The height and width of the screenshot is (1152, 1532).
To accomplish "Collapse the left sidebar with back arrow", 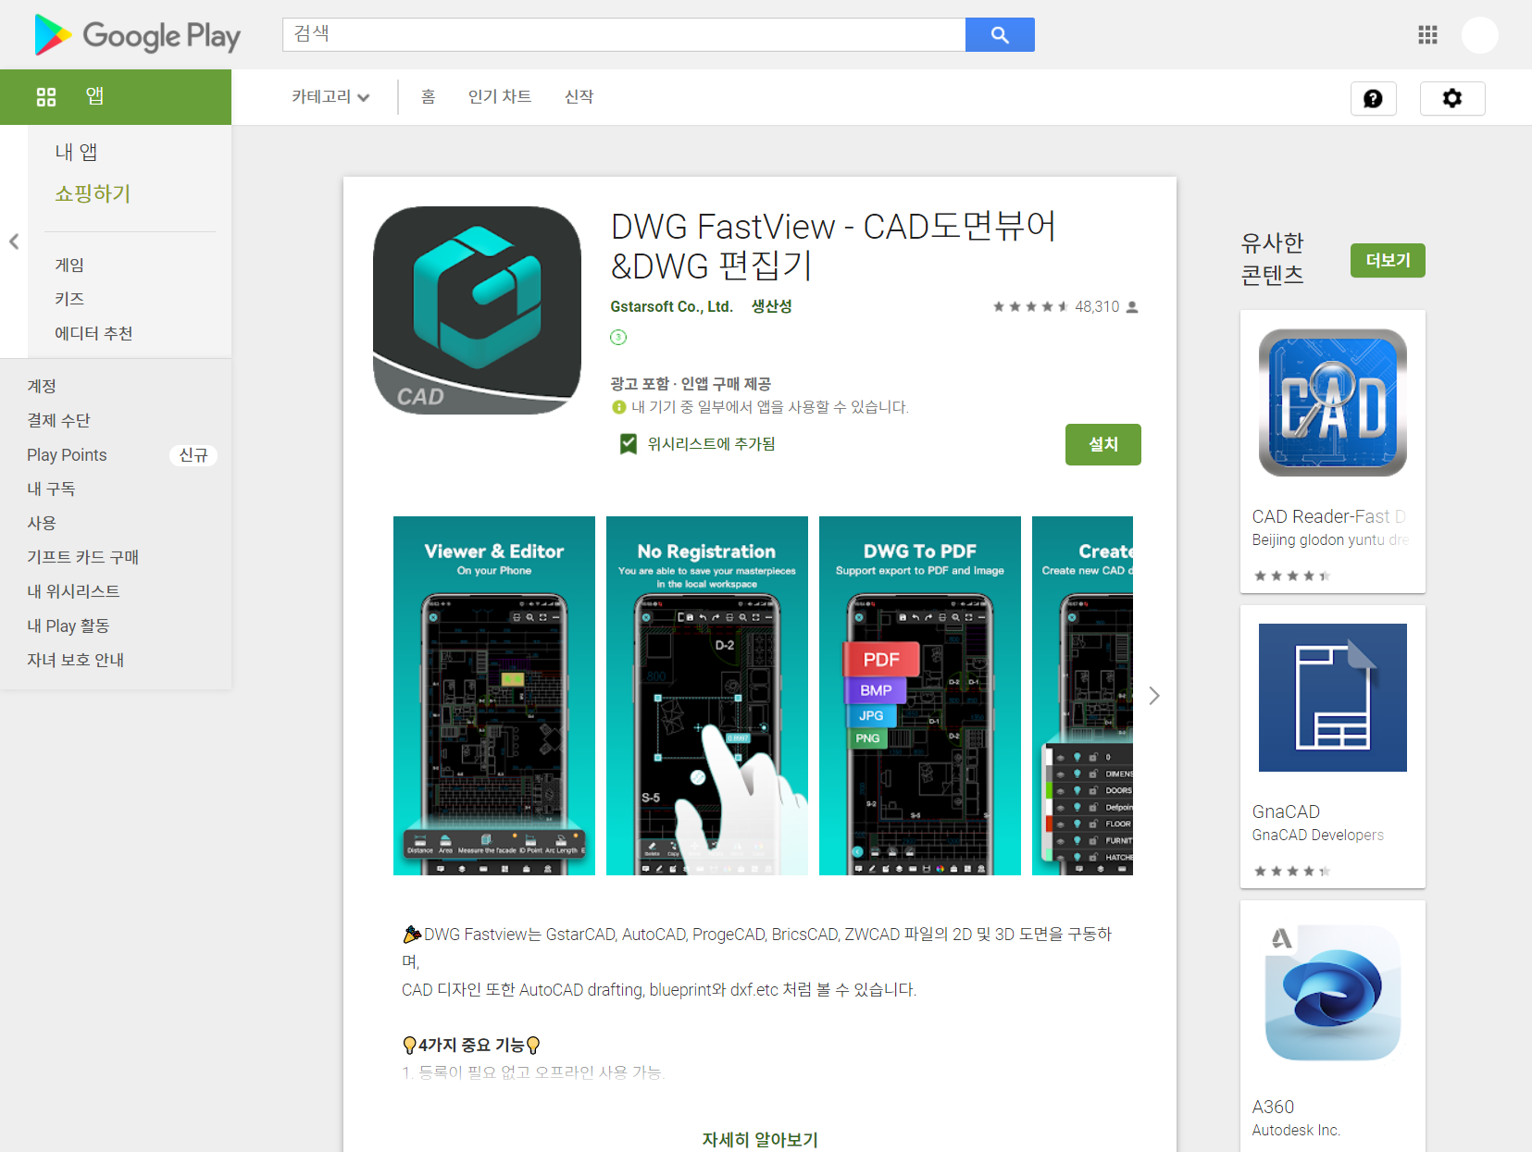I will [x=14, y=242].
